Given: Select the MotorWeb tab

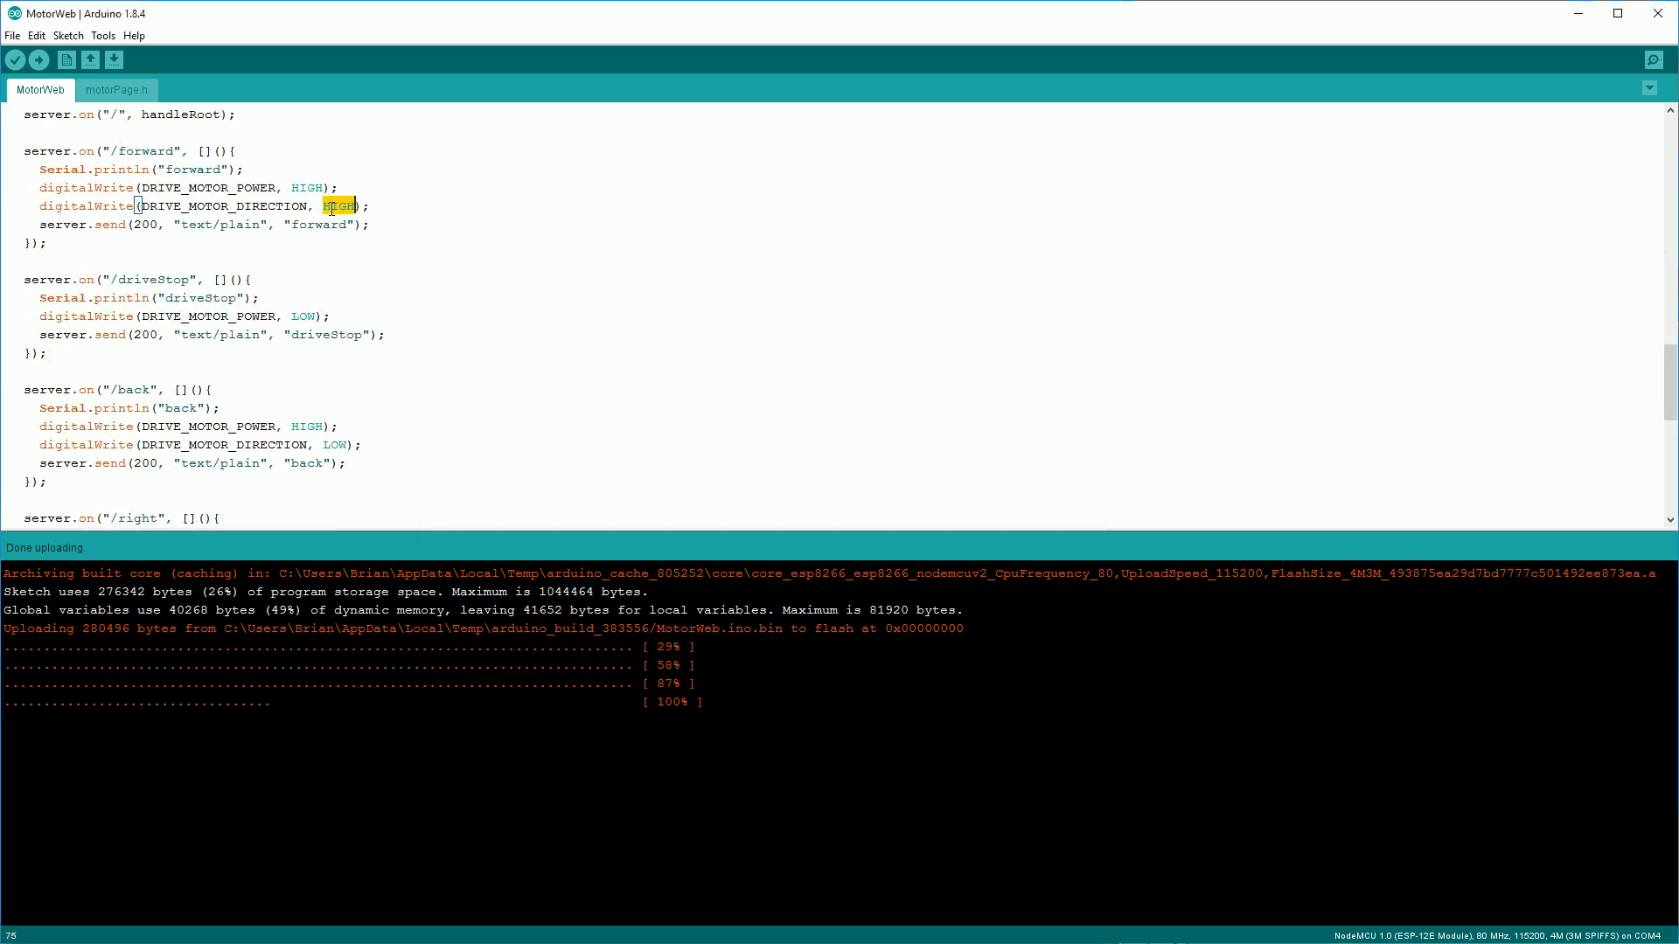Looking at the screenshot, I should pos(40,90).
